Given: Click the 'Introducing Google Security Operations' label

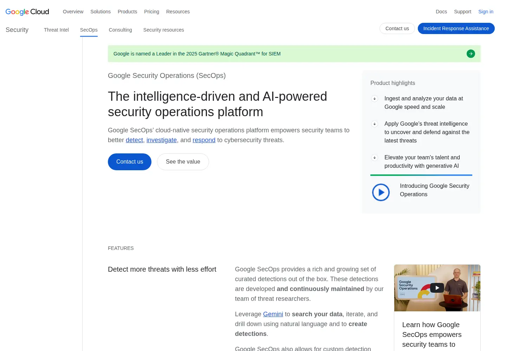Looking at the screenshot, I should (435, 190).
